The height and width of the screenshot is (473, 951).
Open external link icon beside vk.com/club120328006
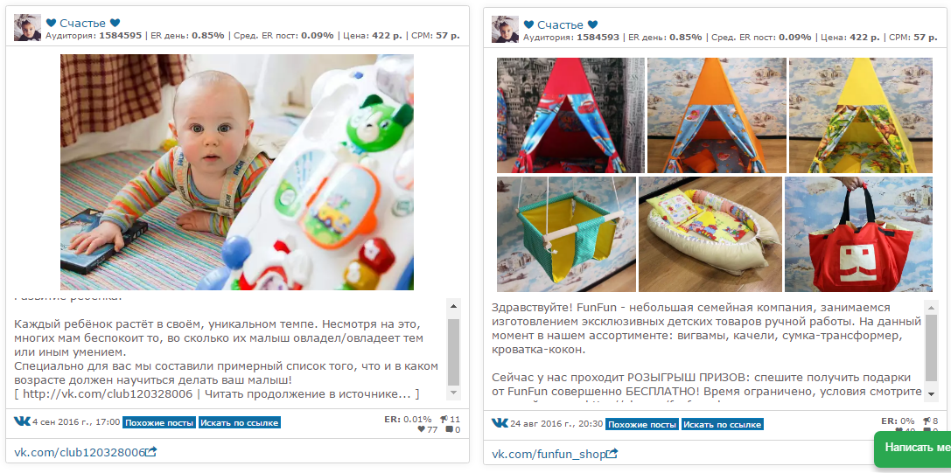click(x=151, y=452)
